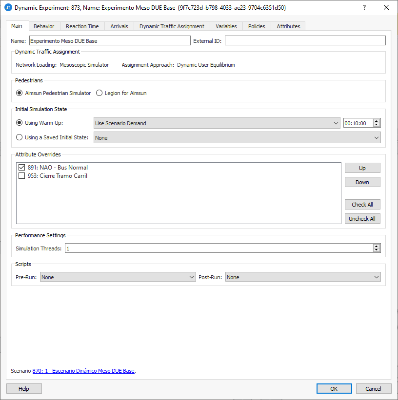398x400 pixels.
Task: Click the warm-up time stepper up arrow
Action: 376,120
